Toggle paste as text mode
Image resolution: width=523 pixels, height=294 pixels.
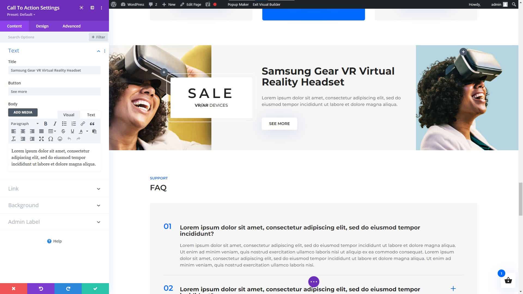tap(94, 131)
